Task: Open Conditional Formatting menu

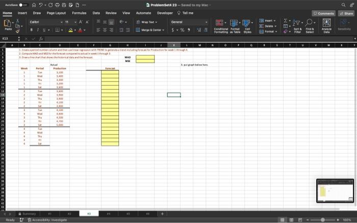Action: pyautogui.click(x=221, y=26)
